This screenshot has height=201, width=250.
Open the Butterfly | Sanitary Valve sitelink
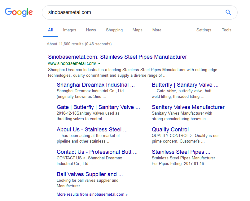tap(185, 85)
